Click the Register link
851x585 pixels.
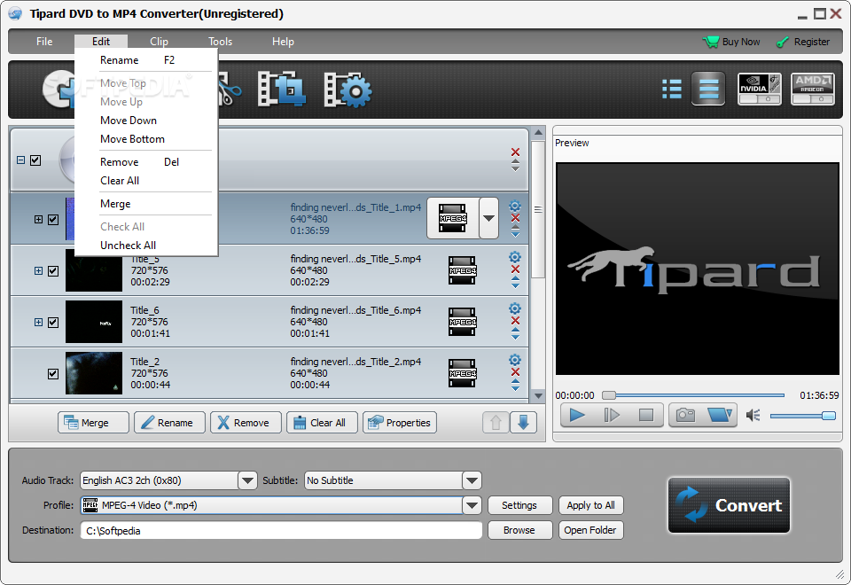(803, 42)
